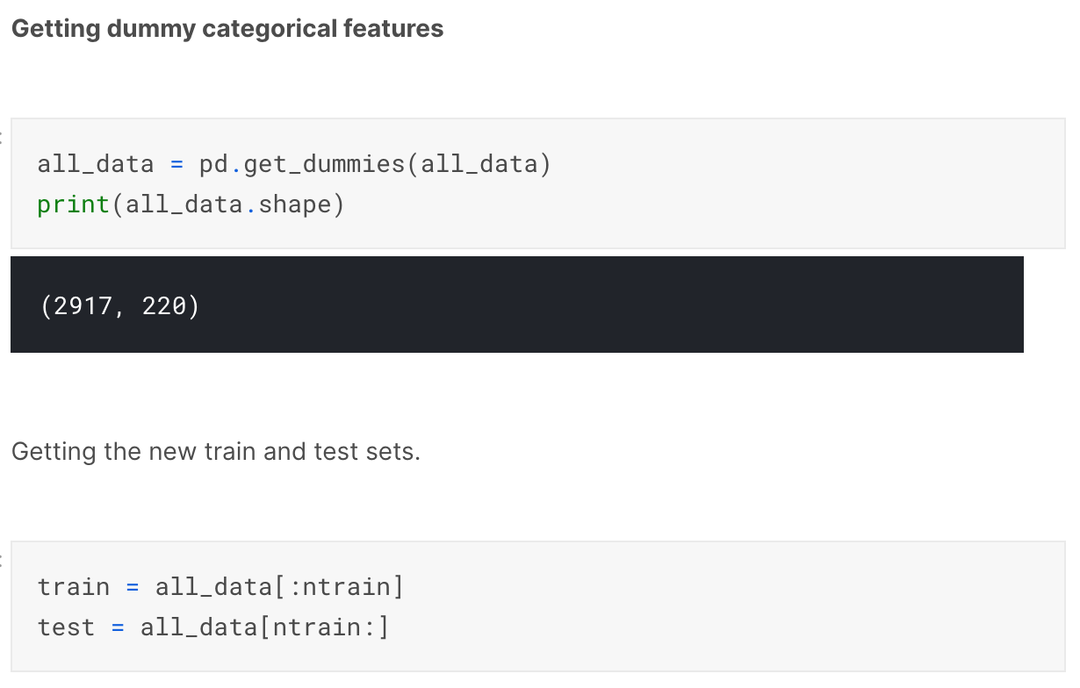Click the train variable name in second cell
Viewport: 1080px width, 688px height.
point(74,587)
